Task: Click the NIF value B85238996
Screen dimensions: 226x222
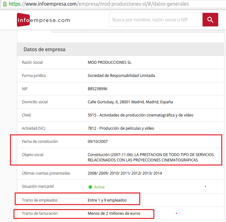Action: 97,89
